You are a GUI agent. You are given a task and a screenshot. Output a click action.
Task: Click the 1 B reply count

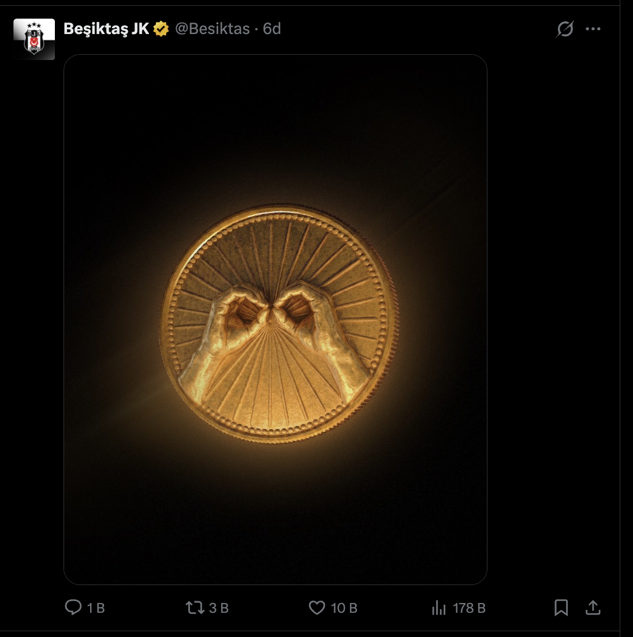[x=96, y=608]
